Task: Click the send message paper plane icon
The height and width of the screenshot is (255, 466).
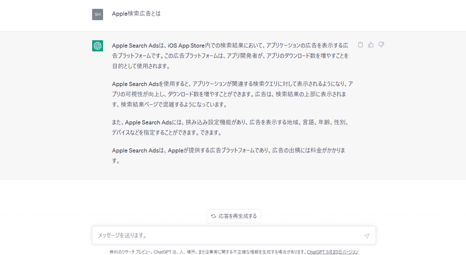Action: pyautogui.click(x=367, y=236)
